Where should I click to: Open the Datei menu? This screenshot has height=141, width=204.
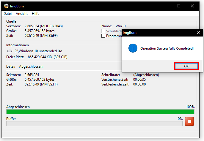(x=7, y=14)
